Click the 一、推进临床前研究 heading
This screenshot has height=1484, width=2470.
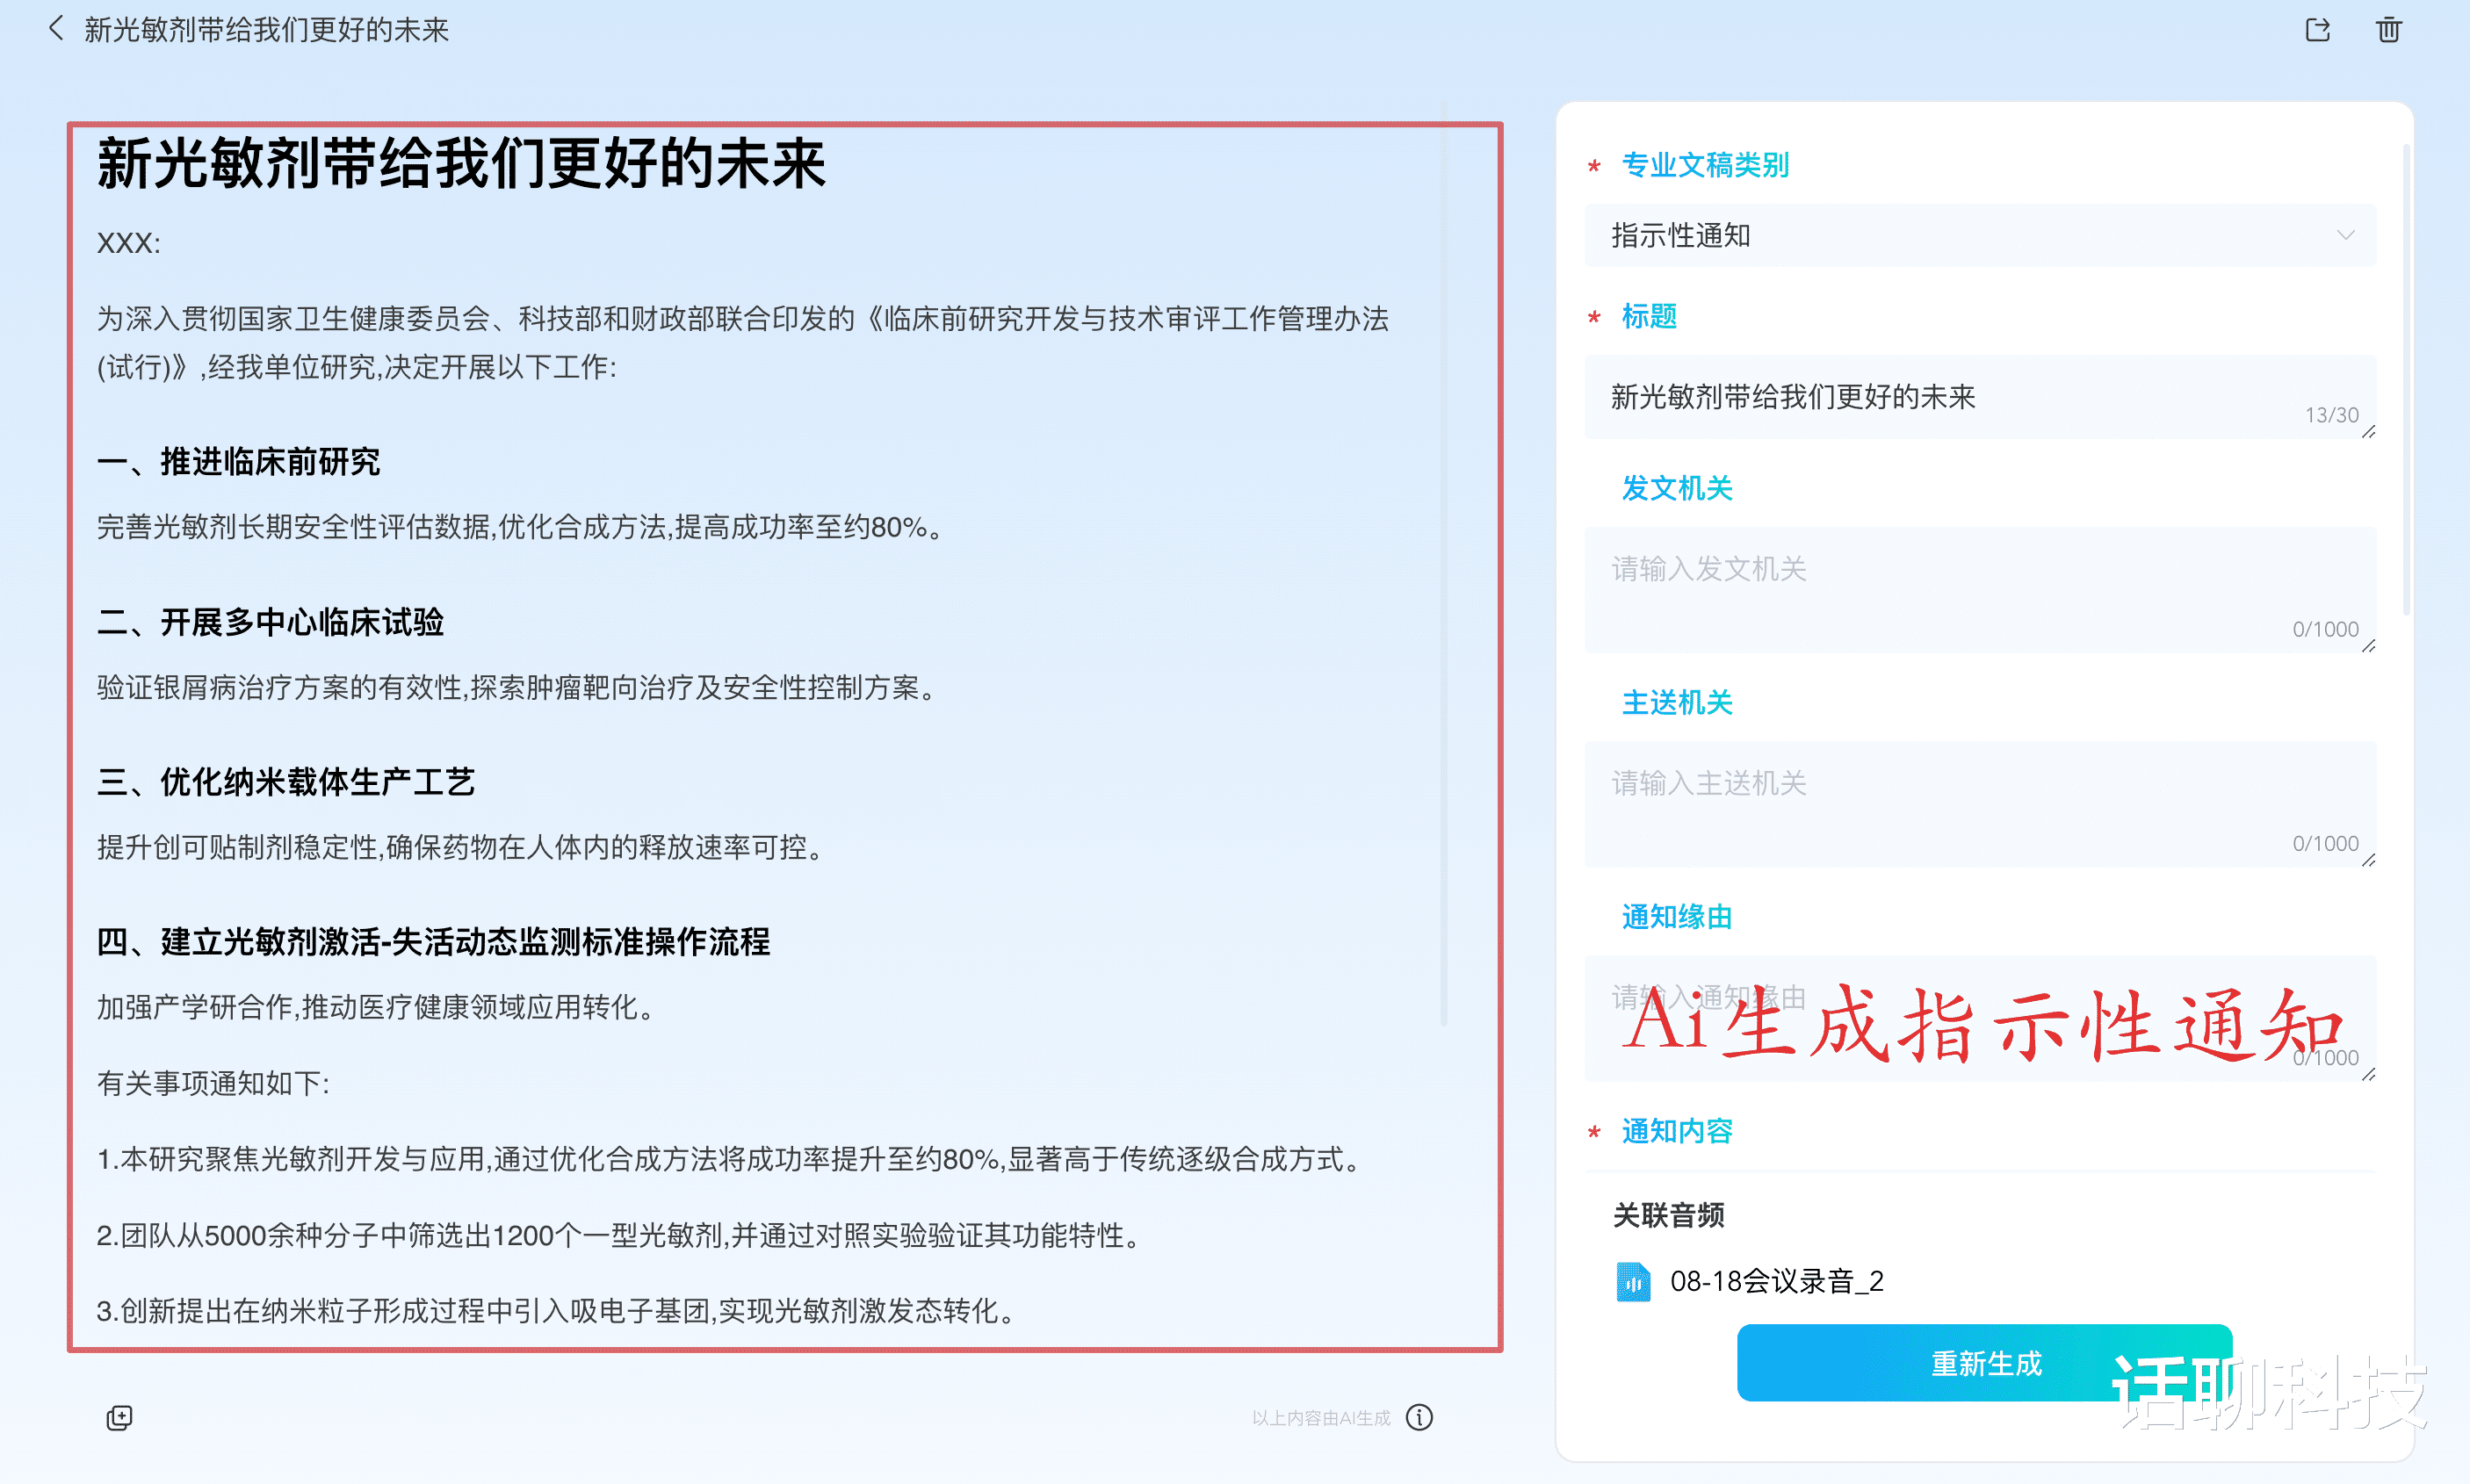pos(239,462)
